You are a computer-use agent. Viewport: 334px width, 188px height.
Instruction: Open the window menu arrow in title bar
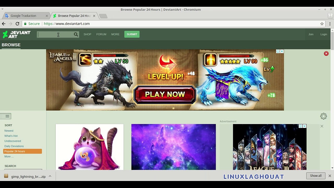point(2,9)
